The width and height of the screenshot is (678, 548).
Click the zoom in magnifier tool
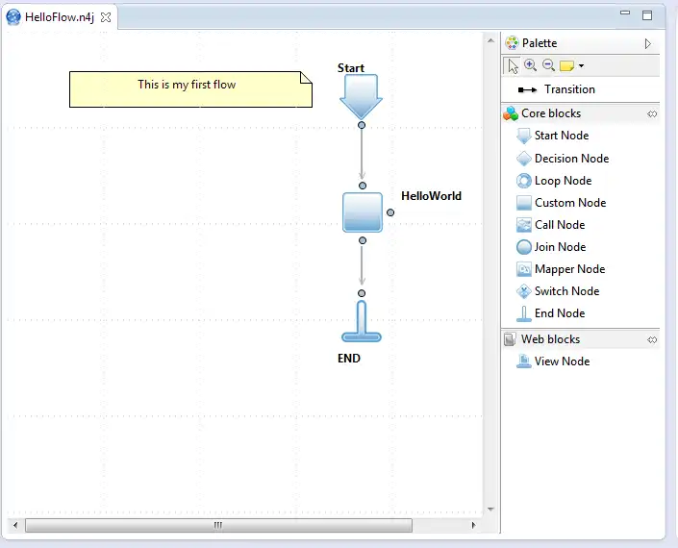coord(531,65)
